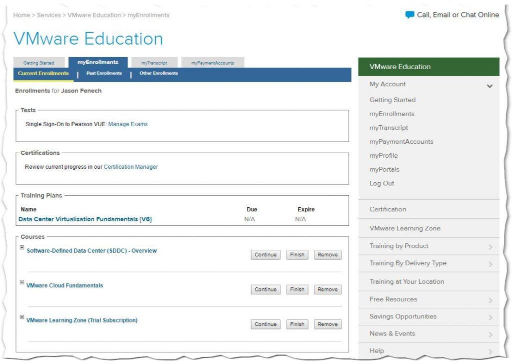Open Getting Started in the sidebar
Viewport: 512px width, 364px height.
point(392,100)
